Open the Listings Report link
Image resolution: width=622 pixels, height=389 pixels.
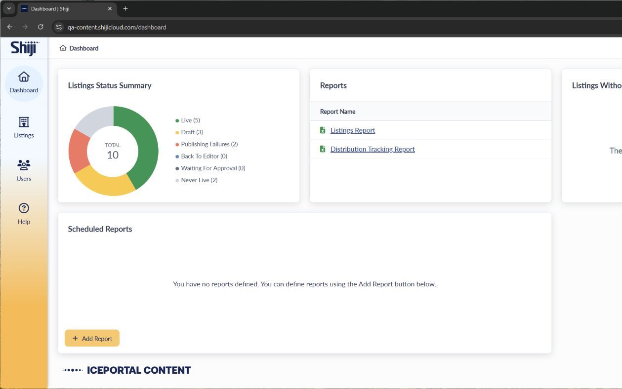[x=353, y=130]
